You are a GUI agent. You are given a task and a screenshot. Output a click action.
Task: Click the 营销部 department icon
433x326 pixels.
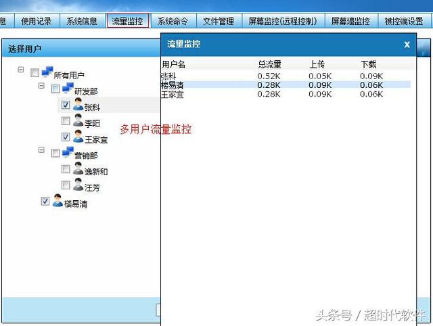pos(68,153)
